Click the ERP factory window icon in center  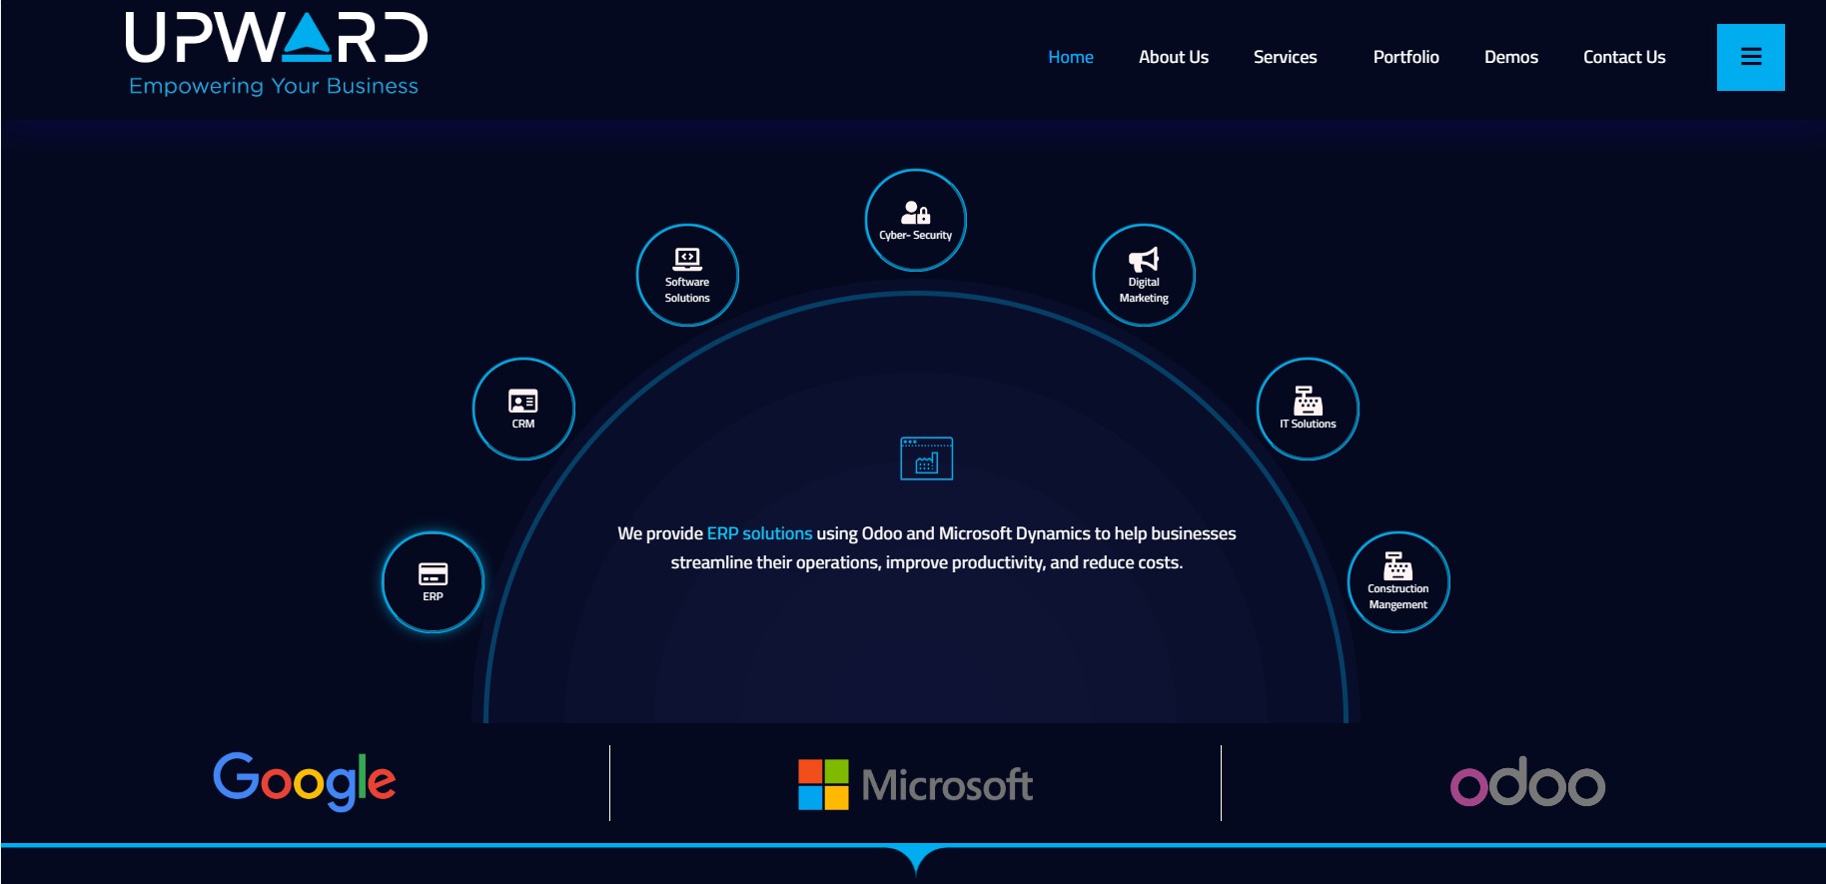tap(926, 458)
